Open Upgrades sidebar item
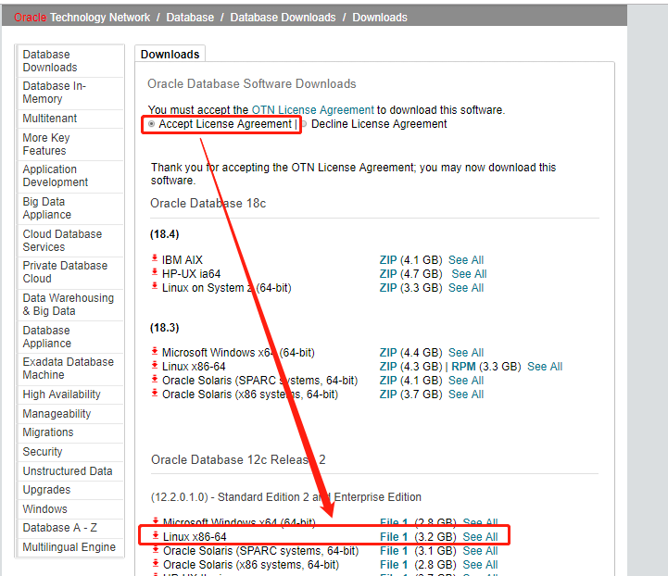 (x=70, y=490)
